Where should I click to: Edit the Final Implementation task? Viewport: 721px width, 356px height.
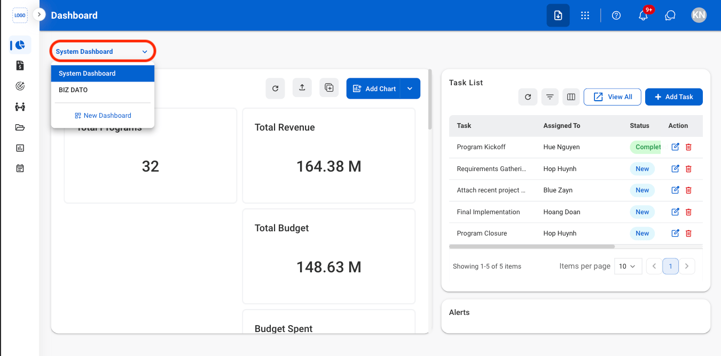click(x=675, y=212)
